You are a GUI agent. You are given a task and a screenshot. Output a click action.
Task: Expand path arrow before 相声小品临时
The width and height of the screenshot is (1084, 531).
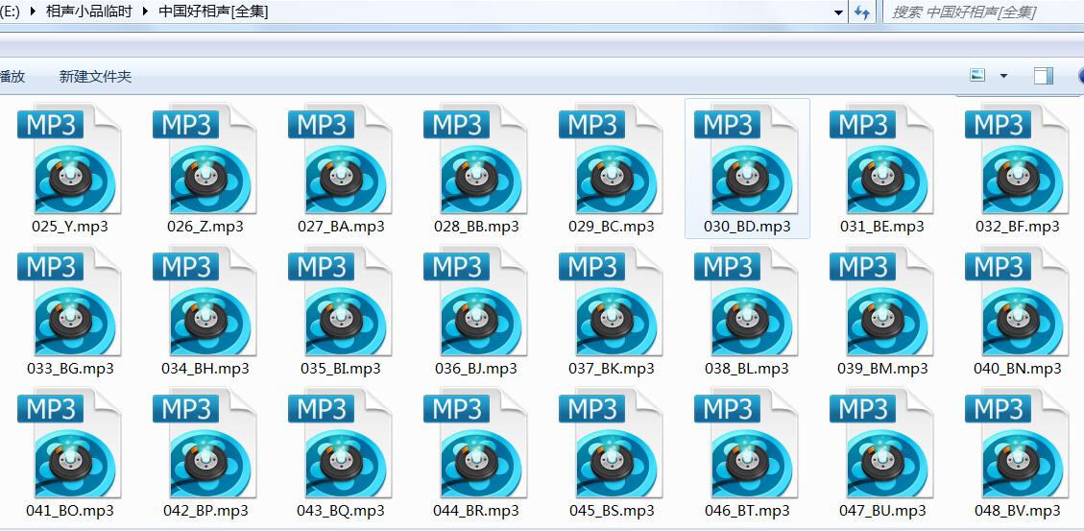click(32, 12)
